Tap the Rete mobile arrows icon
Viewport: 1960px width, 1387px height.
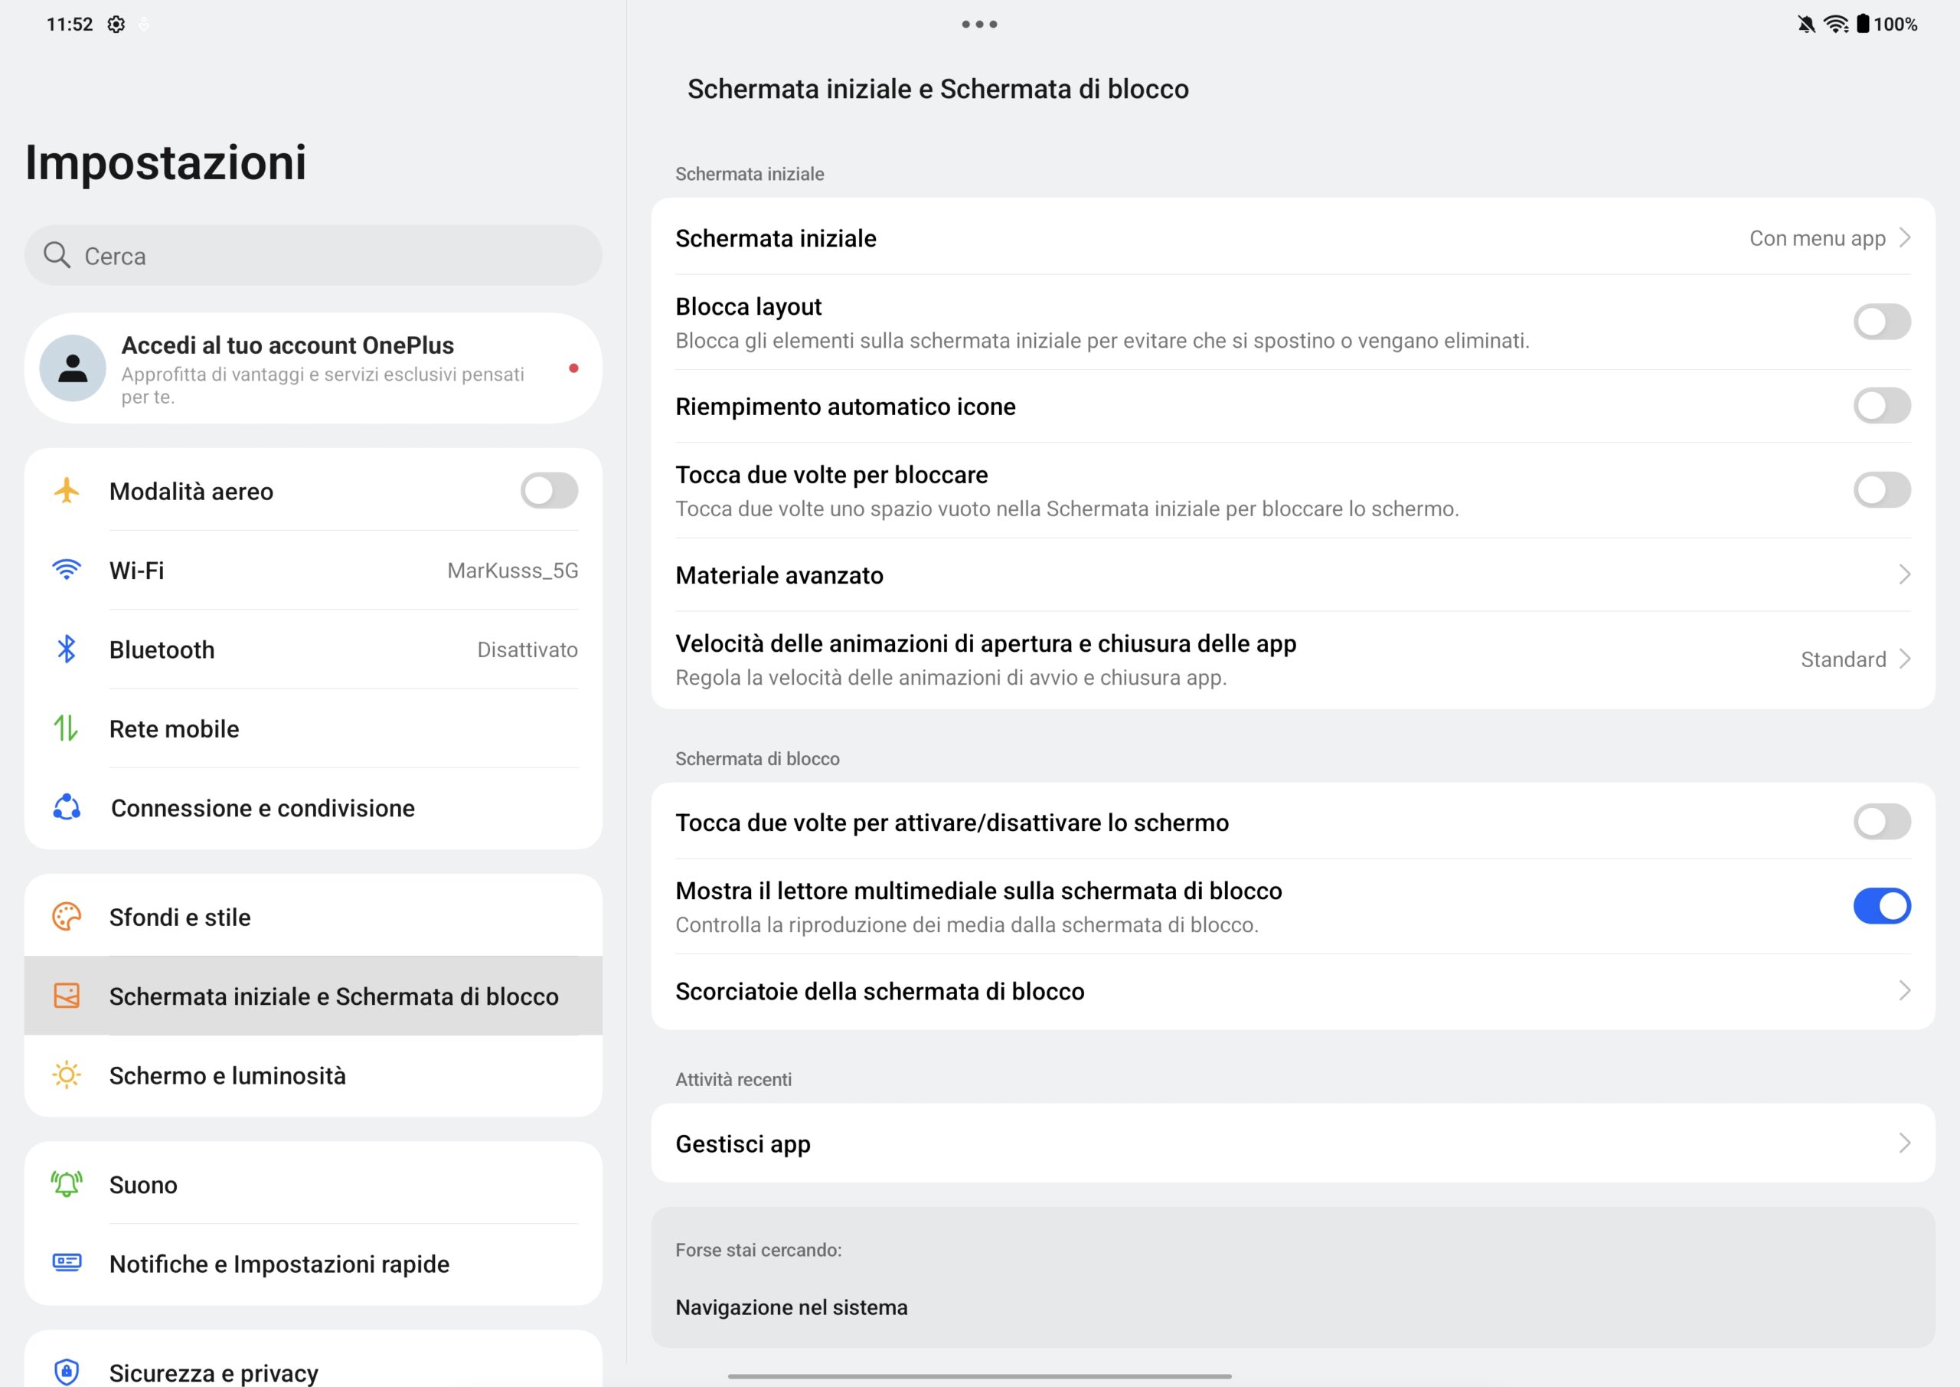click(x=67, y=728)
